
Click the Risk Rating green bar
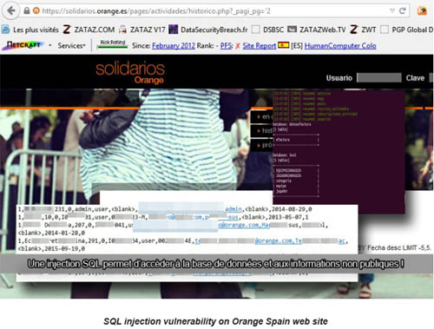coord(113,44)
